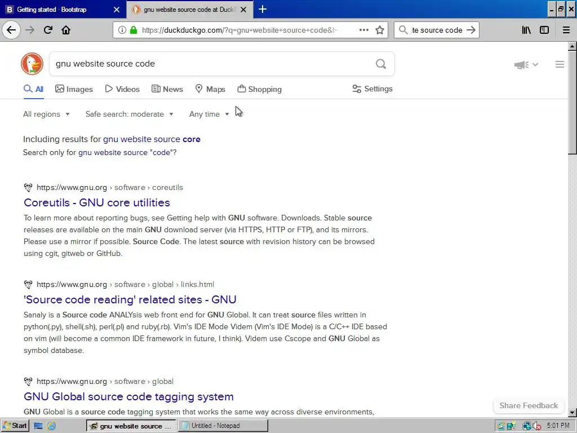Click gnu website source taskbar button
The image size is (577, 433).
click(x=131, y=426)
